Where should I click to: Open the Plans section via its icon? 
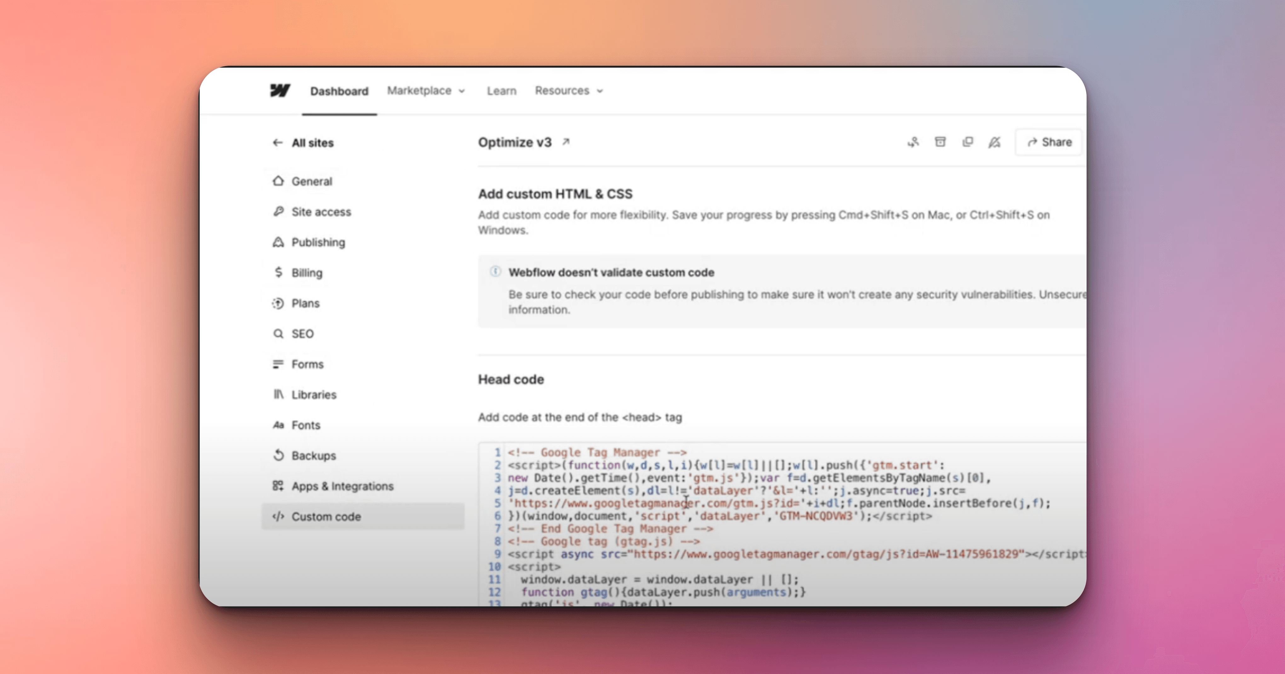278,303
